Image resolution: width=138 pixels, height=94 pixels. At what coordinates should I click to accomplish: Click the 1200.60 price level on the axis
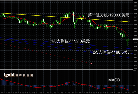tap(135, 21)
